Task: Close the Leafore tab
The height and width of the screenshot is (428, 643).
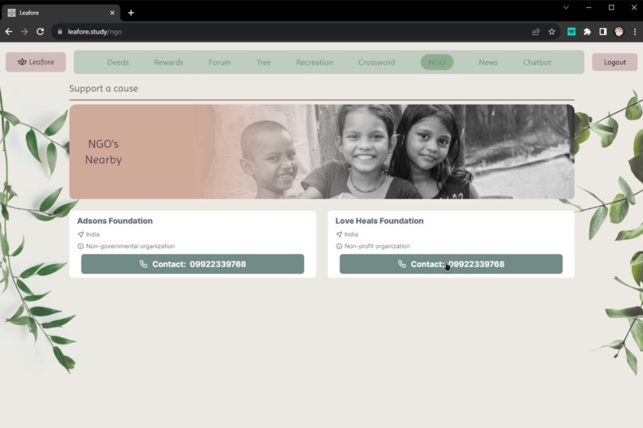Action: coord(112,13)
